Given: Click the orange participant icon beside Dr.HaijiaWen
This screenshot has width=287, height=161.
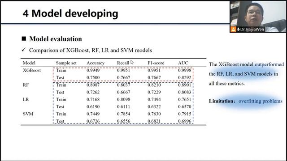Looking at the screenshot, I should tap(233, 30).
